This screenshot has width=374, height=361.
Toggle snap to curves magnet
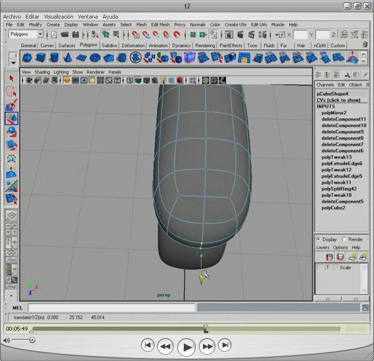[146, 35]
